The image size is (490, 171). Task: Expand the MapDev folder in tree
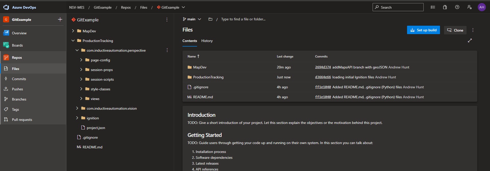[73, 31]
